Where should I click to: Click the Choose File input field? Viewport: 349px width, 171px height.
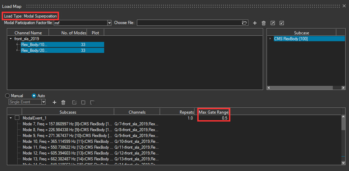[x=189, y=23]
